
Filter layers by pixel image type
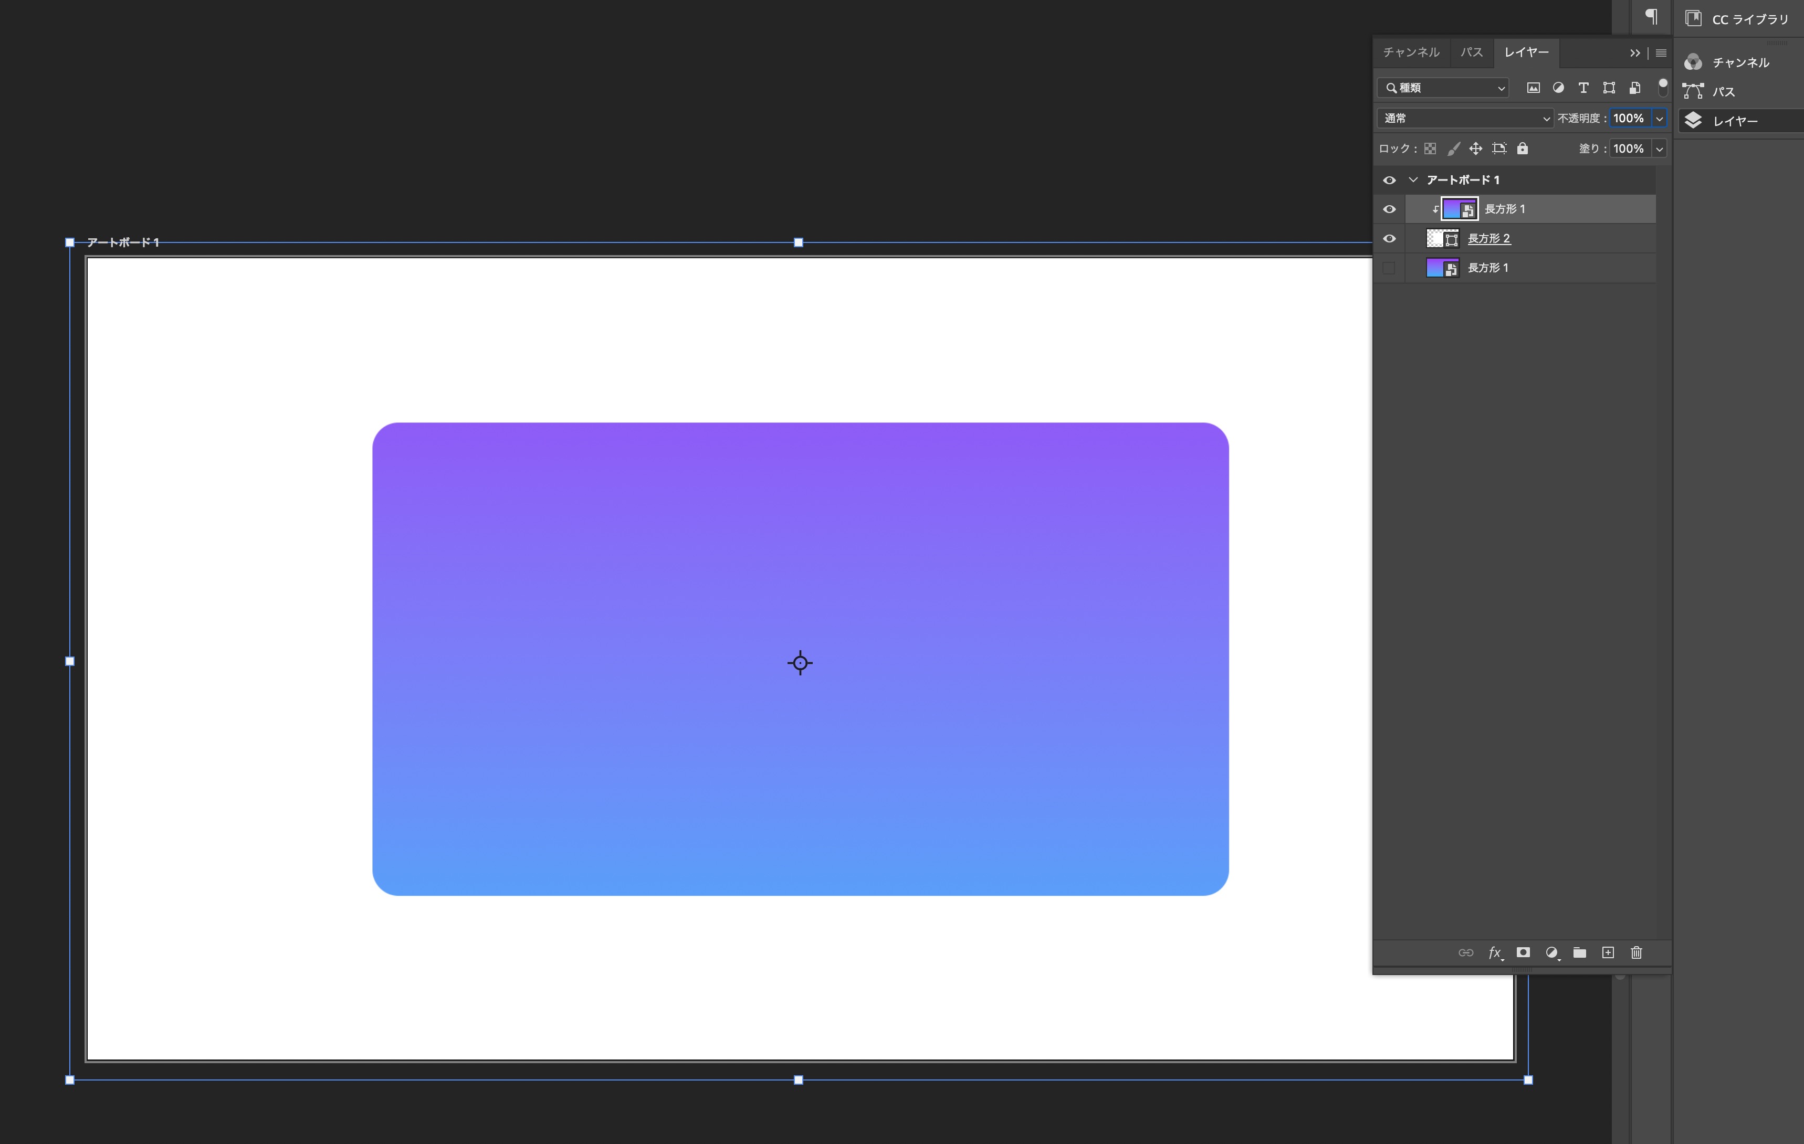[1534, 88]
